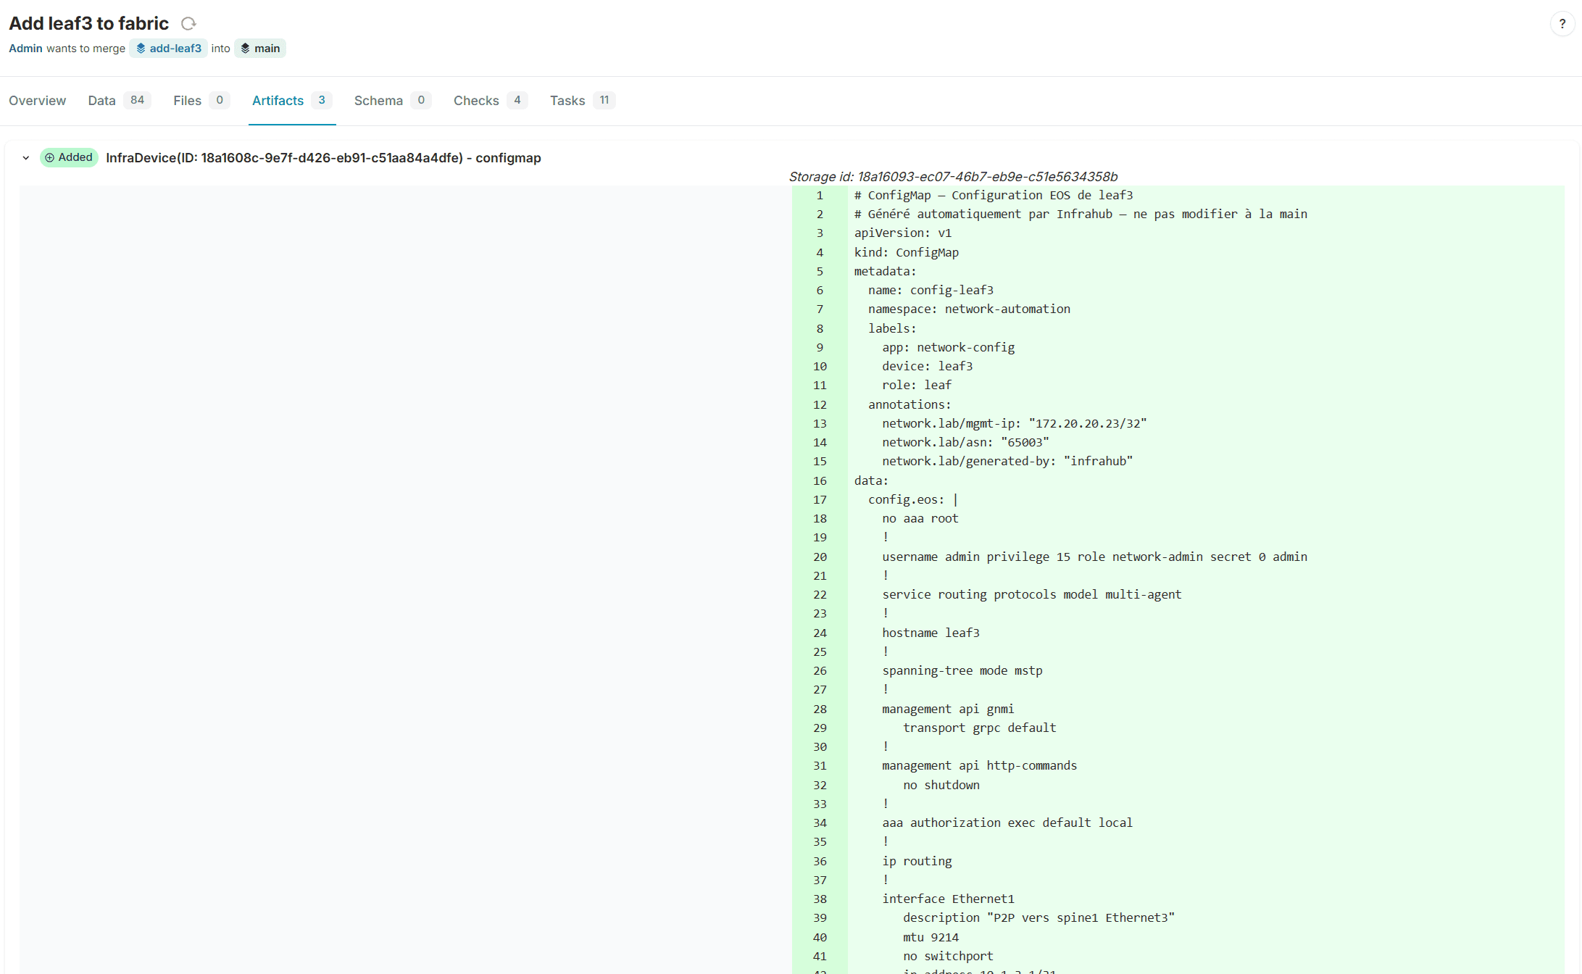Expand the add-leaf3 branch badge
1582x974 pixels.
click(168, 48)
